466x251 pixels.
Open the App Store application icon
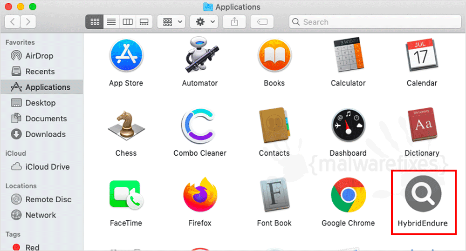click(126, 55)
